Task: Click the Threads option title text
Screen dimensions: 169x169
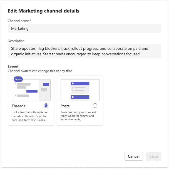Action: pos(18,106)
